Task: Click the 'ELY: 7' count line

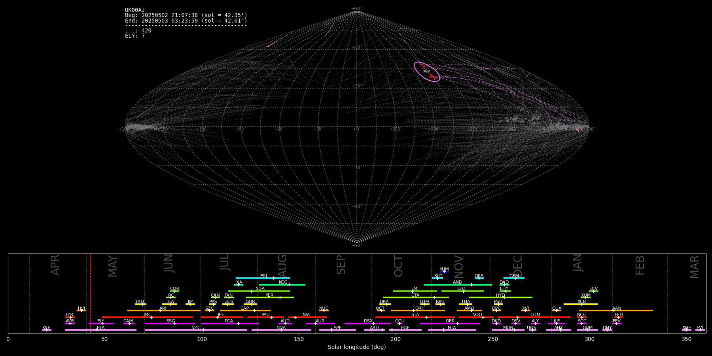Action: (135, 36)
